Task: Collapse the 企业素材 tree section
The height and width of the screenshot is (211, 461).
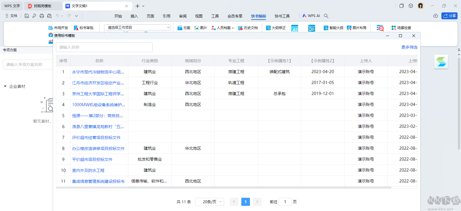Action: [5, 86]
